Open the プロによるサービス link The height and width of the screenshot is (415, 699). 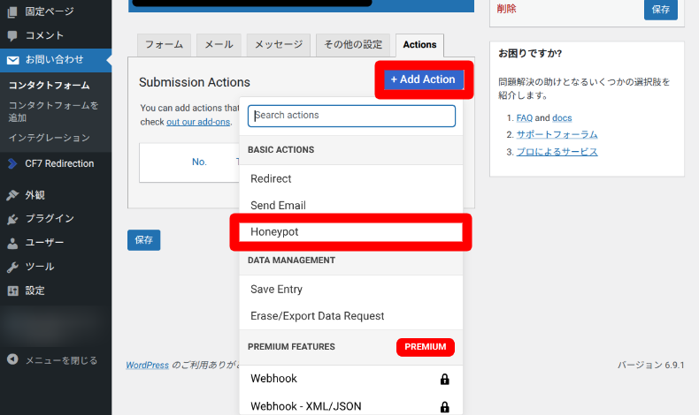click(x=557, y=152)
